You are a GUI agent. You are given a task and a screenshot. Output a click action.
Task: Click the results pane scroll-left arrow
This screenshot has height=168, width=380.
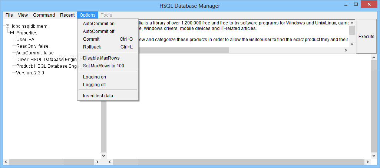click(110, 162)
